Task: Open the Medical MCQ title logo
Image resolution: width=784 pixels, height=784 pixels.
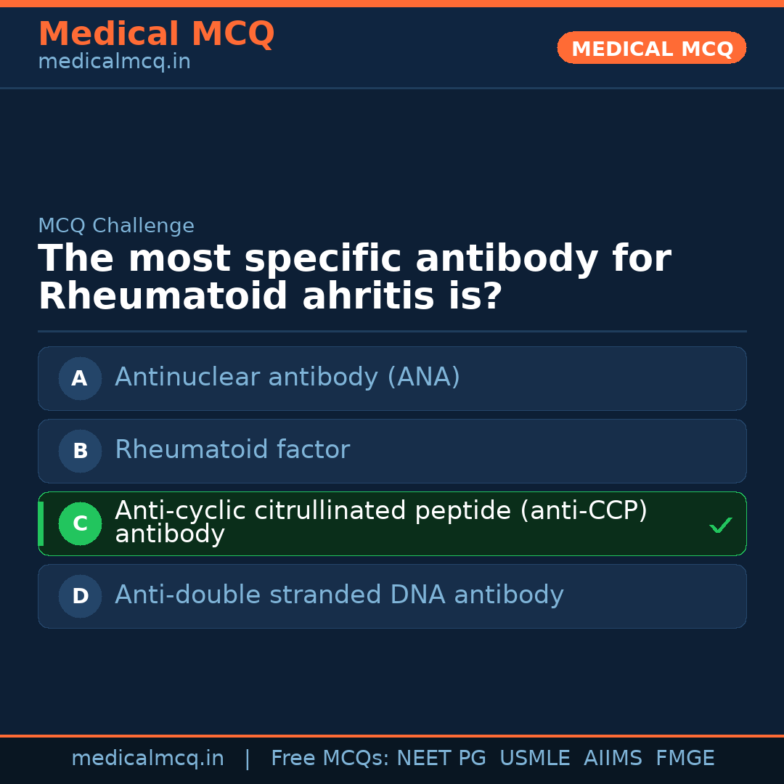Action: coord(156,34)
